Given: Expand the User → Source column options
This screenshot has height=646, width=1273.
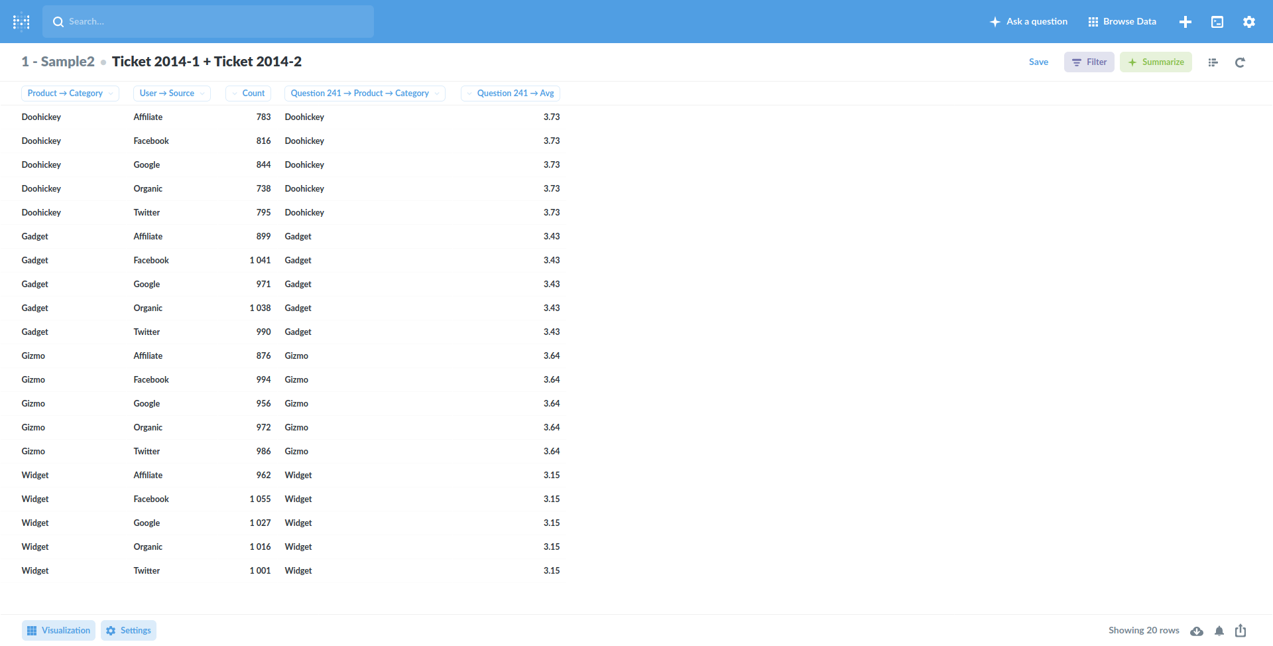Looking at the screenshot, I should tap(172, 93).
